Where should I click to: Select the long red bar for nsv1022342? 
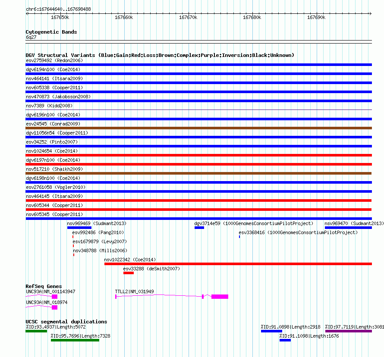click(238, 264)
